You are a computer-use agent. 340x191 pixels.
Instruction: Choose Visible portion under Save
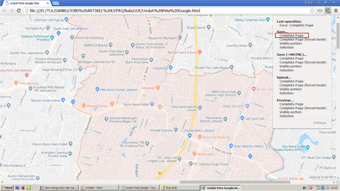tap(291, 44)
